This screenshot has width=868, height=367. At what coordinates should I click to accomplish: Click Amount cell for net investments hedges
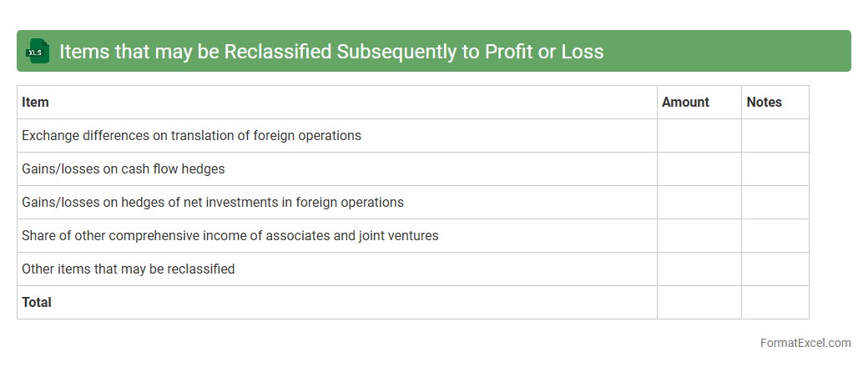coord(699,202)
